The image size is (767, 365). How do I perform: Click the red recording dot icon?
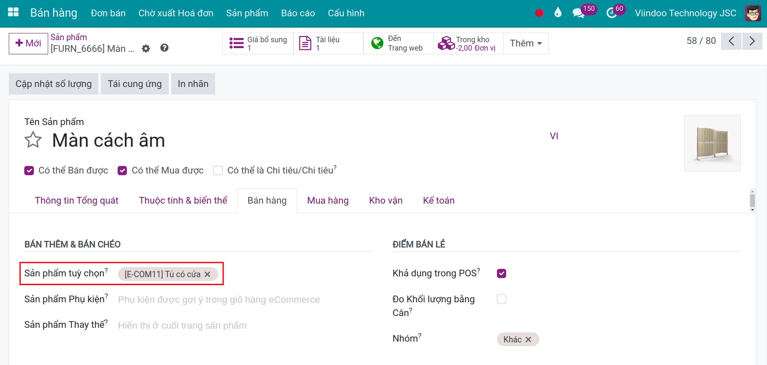pyautogui.click(x=539, y=13)
